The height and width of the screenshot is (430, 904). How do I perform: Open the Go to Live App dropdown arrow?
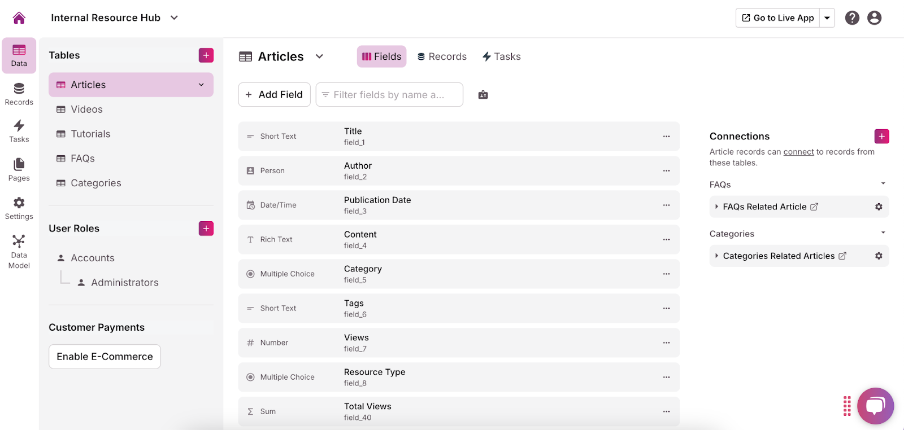(827, 18)
